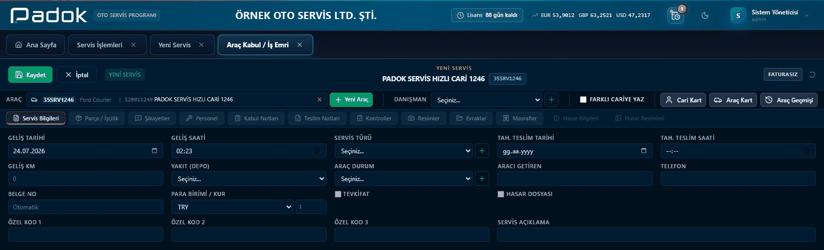Click the ARACI GETİREN input field

coord(575,178)
